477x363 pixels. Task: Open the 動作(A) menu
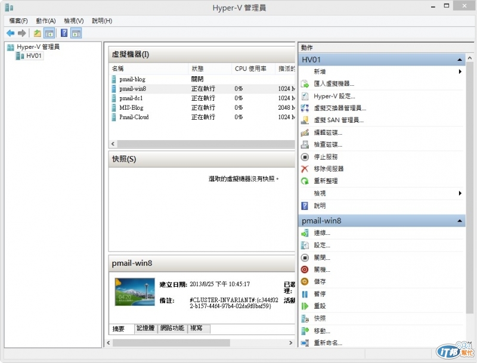(x=46, y=21)
